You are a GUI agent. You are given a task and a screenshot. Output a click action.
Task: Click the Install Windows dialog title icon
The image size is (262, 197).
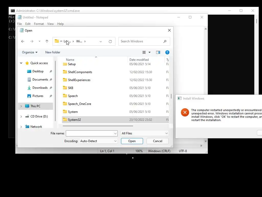pos(179,98)
